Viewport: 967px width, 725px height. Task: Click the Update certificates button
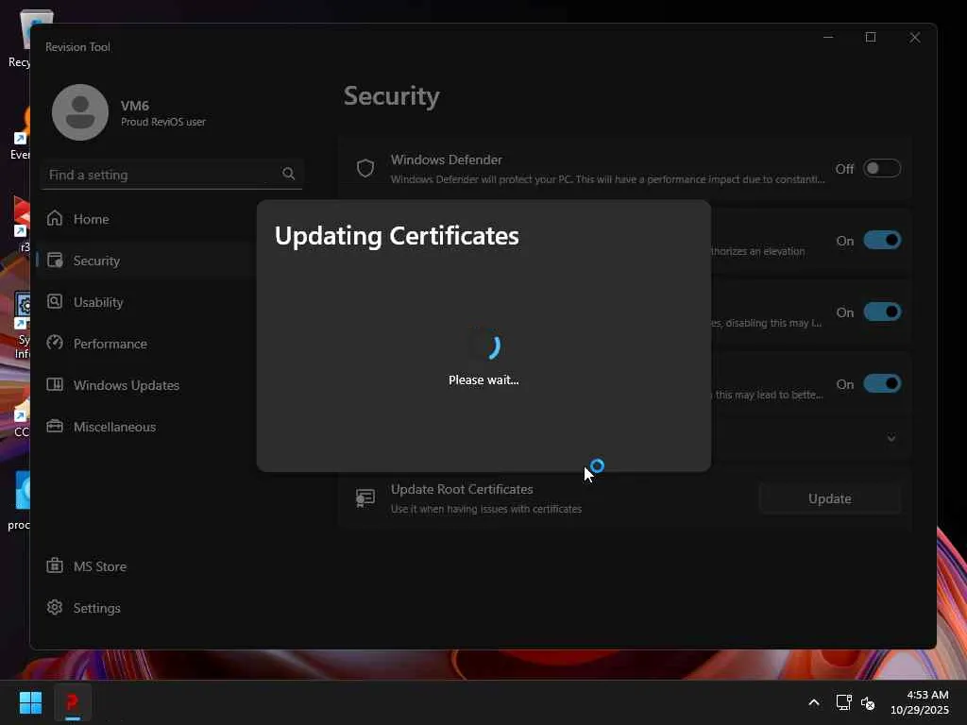pyautogui.click(x=829, y=498)
